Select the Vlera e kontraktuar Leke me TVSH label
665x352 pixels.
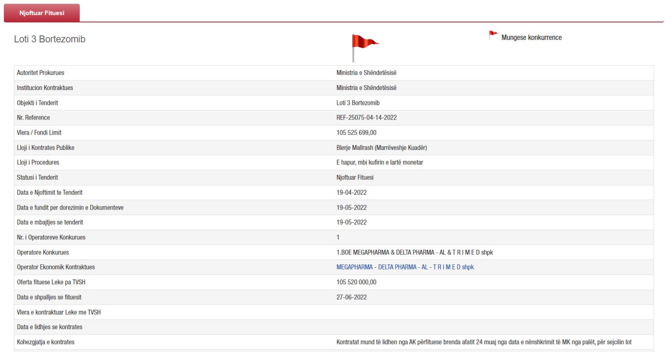pyautogui.click(x=59, y=312)
